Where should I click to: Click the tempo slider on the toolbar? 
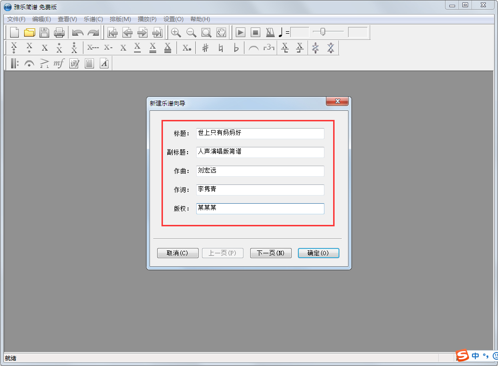pos(323,32)
